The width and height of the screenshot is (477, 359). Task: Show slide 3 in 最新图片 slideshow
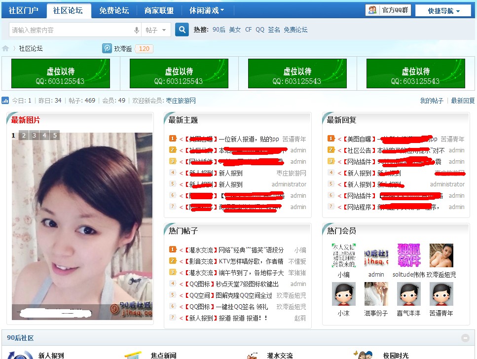click(34, 136)
